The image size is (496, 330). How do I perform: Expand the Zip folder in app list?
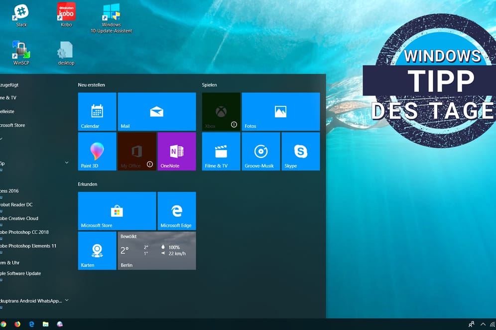[67, 163]
